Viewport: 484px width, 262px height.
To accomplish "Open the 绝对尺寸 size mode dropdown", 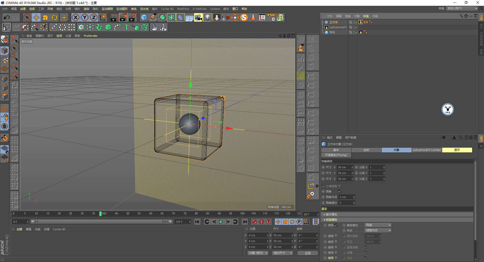I will [x=283, y=253].
